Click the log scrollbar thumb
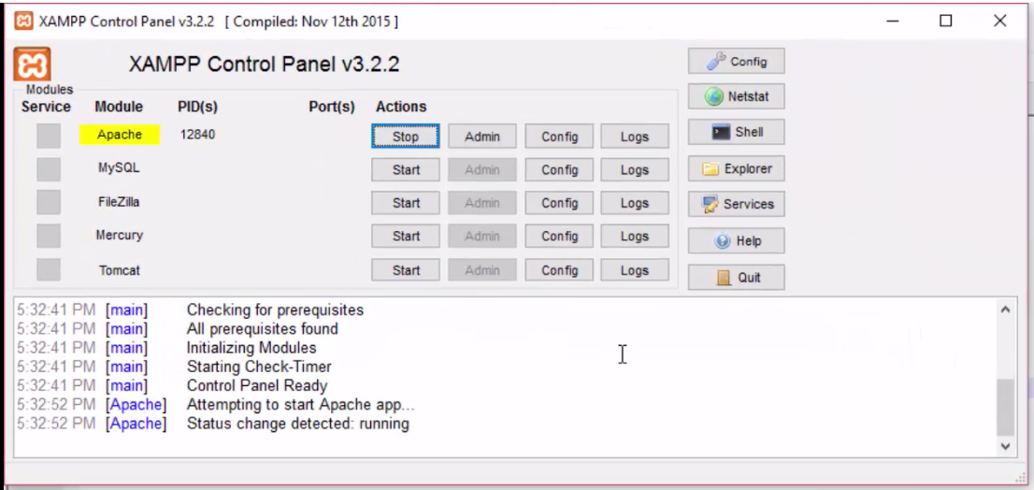The height and width of the screenshot is (490, 1034). (1005, 407)
